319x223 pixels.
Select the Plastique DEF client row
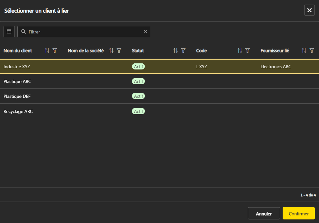click(17, 96)
